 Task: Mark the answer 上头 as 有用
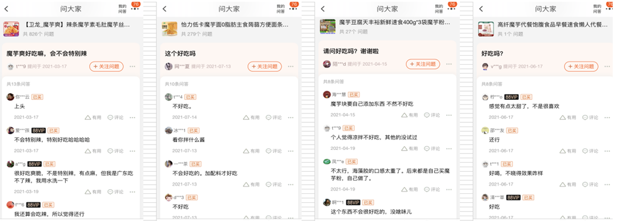[x=93, y=118]
